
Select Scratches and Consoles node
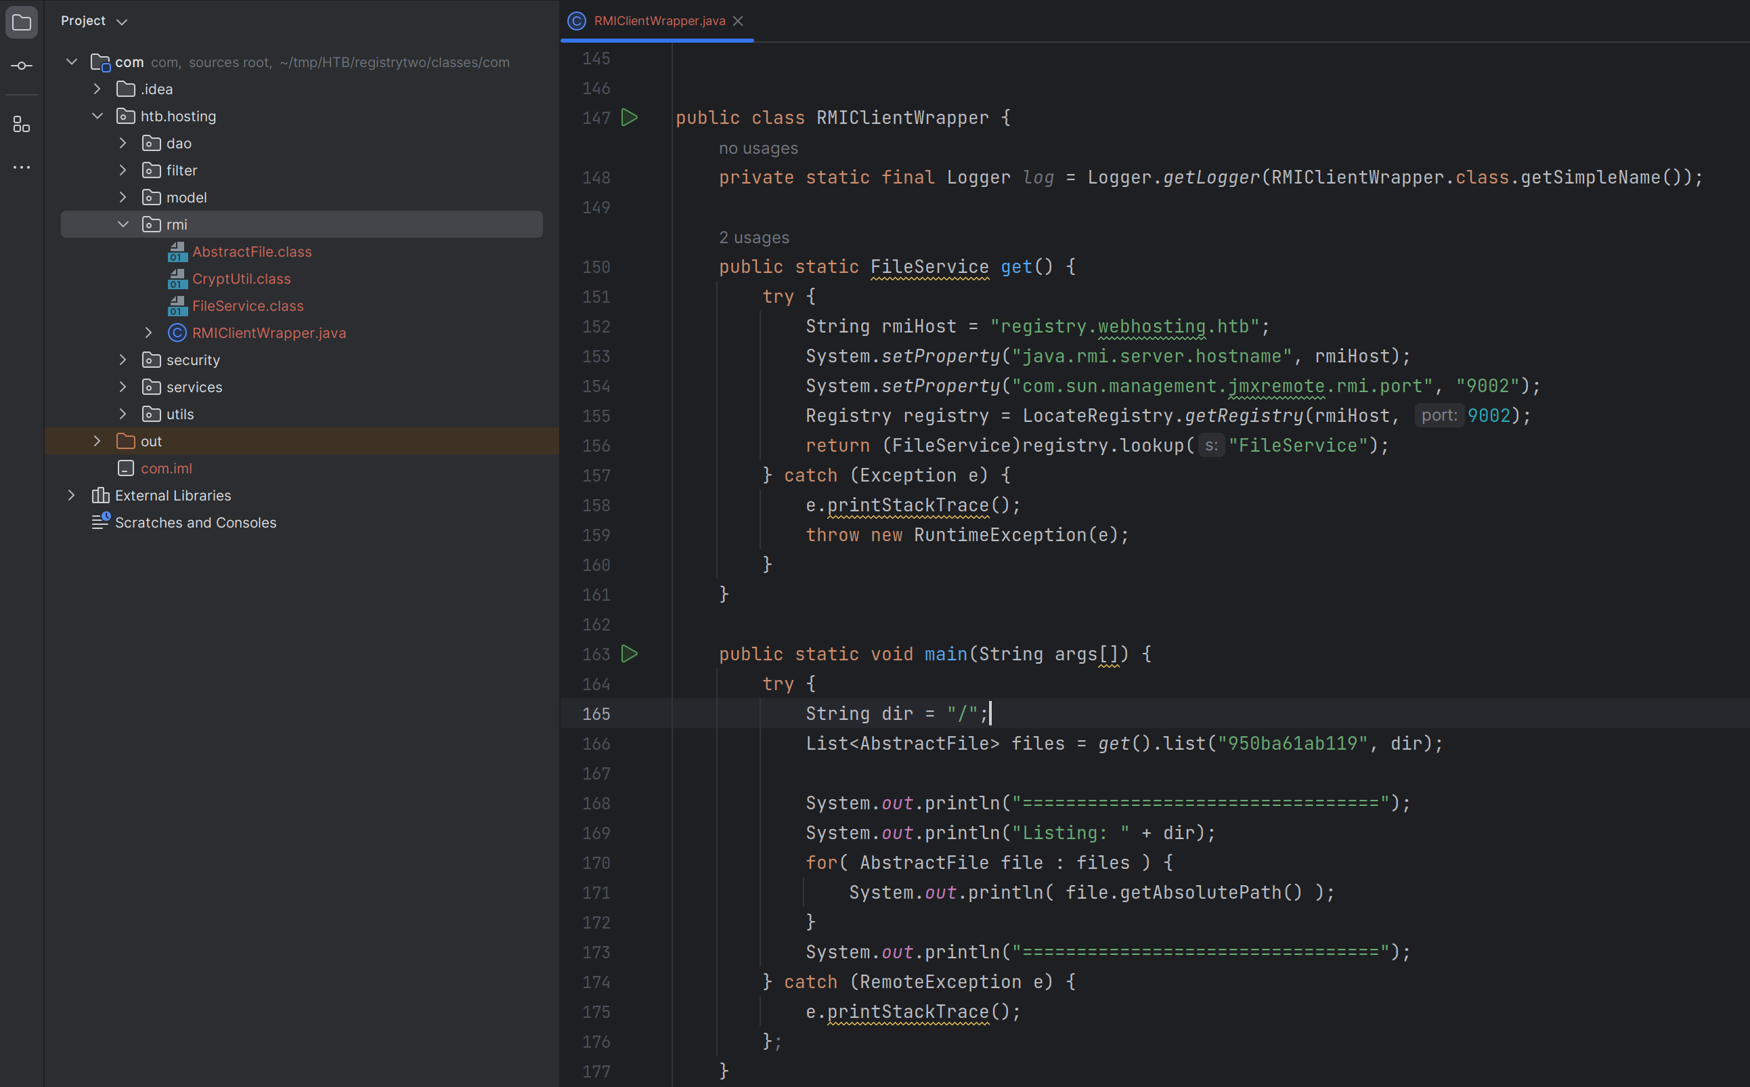coord(196,523)
